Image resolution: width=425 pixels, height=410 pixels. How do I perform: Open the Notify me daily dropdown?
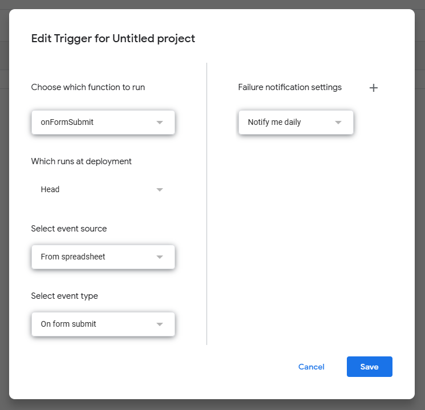[x=296, y=122]
